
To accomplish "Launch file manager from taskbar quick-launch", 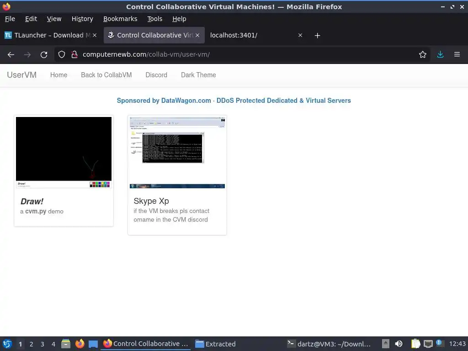I will (66, 344).
